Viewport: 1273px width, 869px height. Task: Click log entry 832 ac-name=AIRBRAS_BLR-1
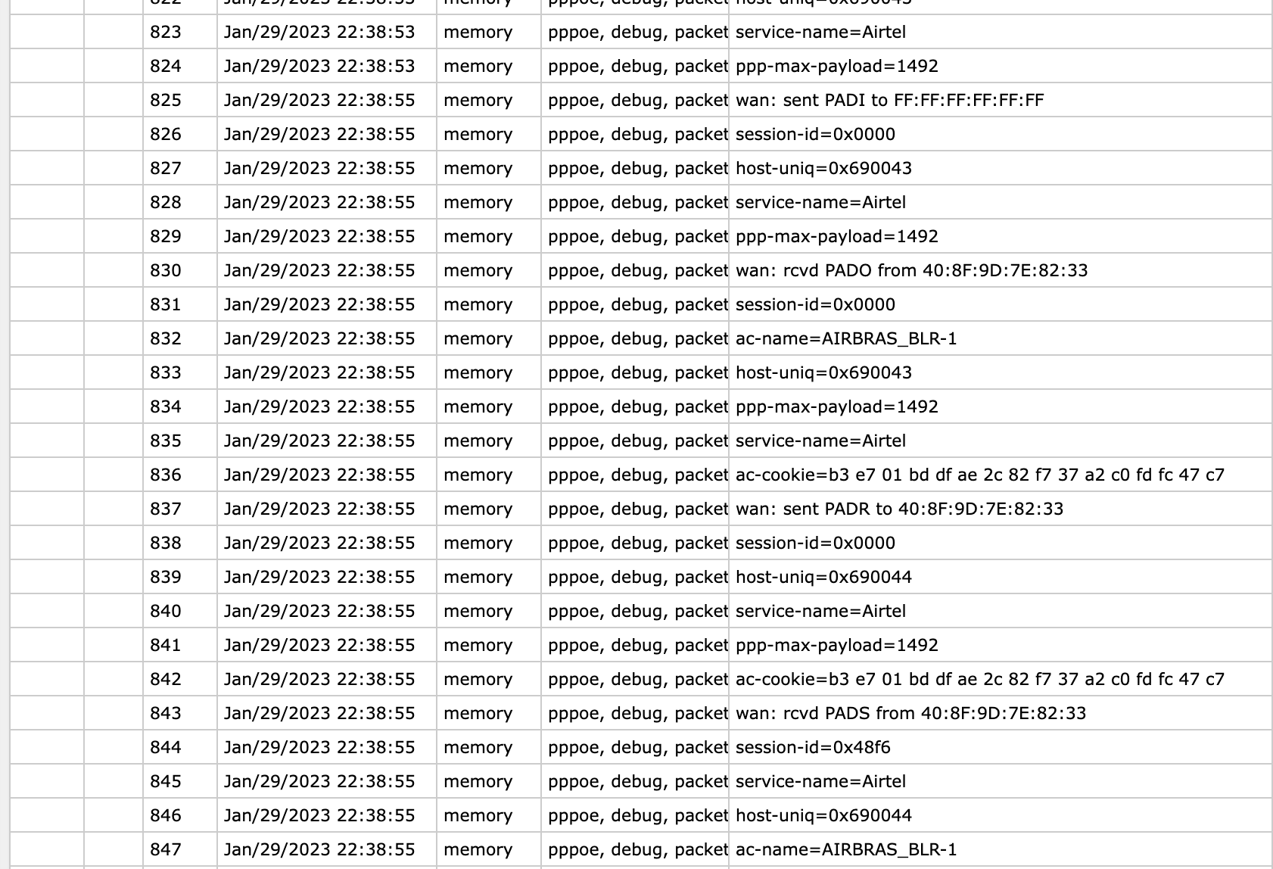846,339
